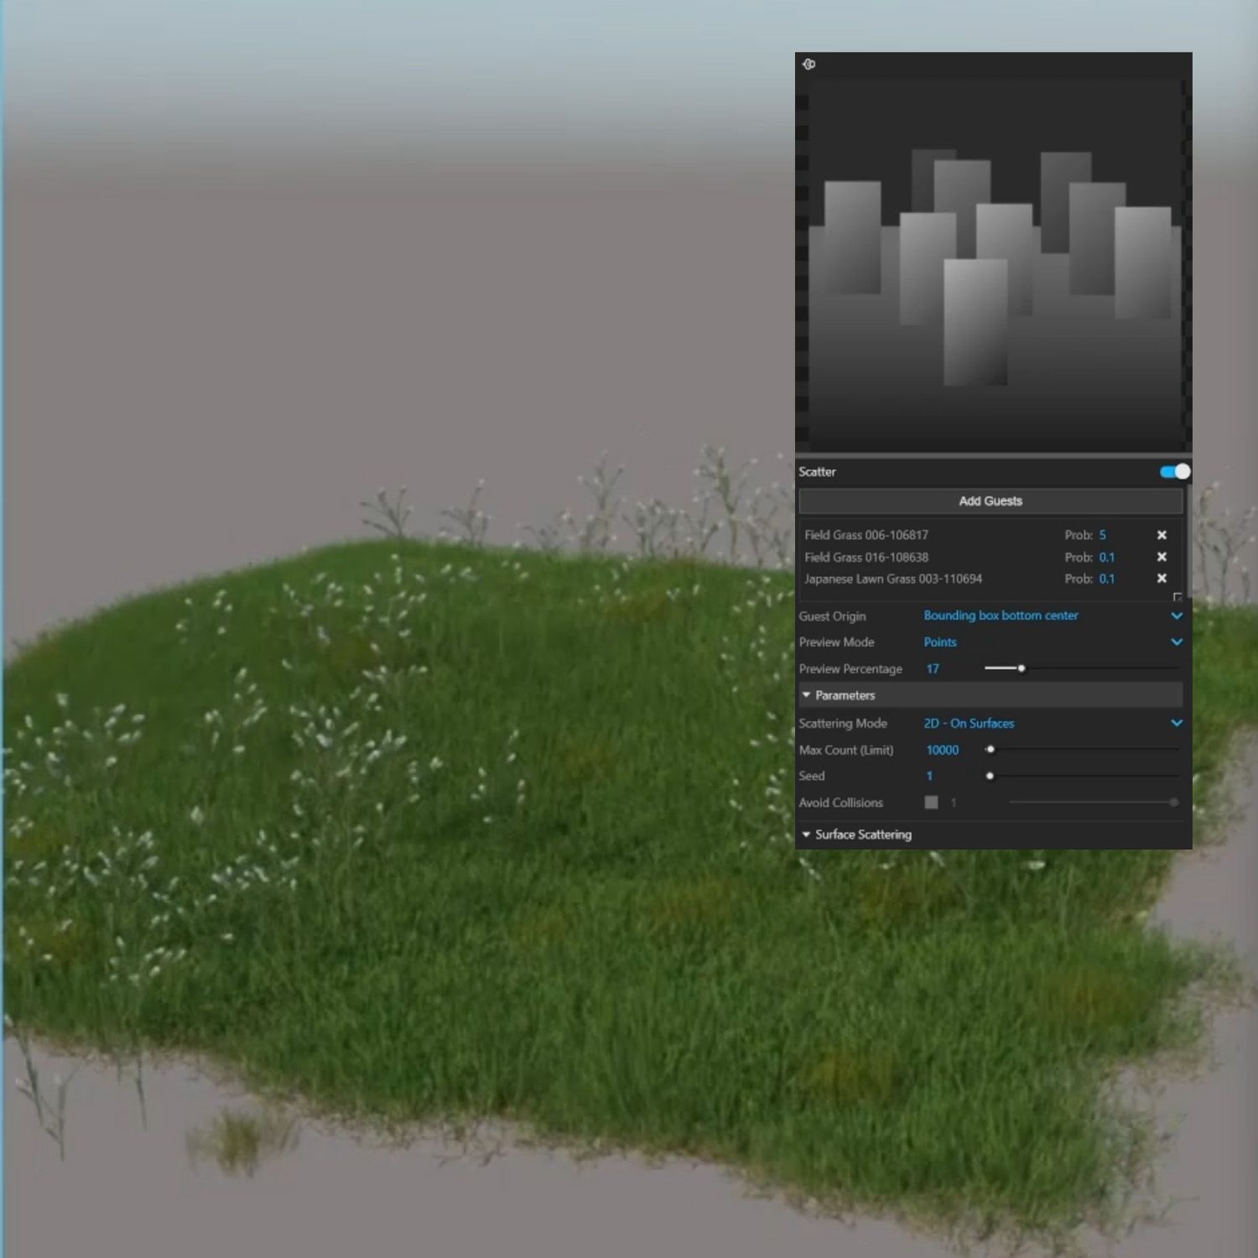1258x1258 pixels.
Task: Remove Field Grass 016-108638 guest
Action: click(x=1162, y=557)
